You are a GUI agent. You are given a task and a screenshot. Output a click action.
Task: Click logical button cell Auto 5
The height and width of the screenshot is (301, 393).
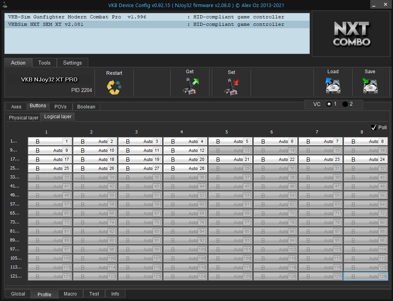(x=230, y=141)
